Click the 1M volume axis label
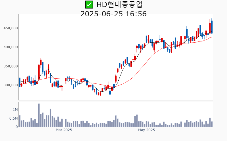This screenshot has width=227, height=141. 15,110
